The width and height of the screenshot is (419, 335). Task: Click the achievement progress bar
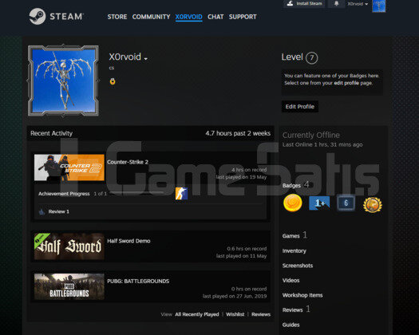[138, 193]
